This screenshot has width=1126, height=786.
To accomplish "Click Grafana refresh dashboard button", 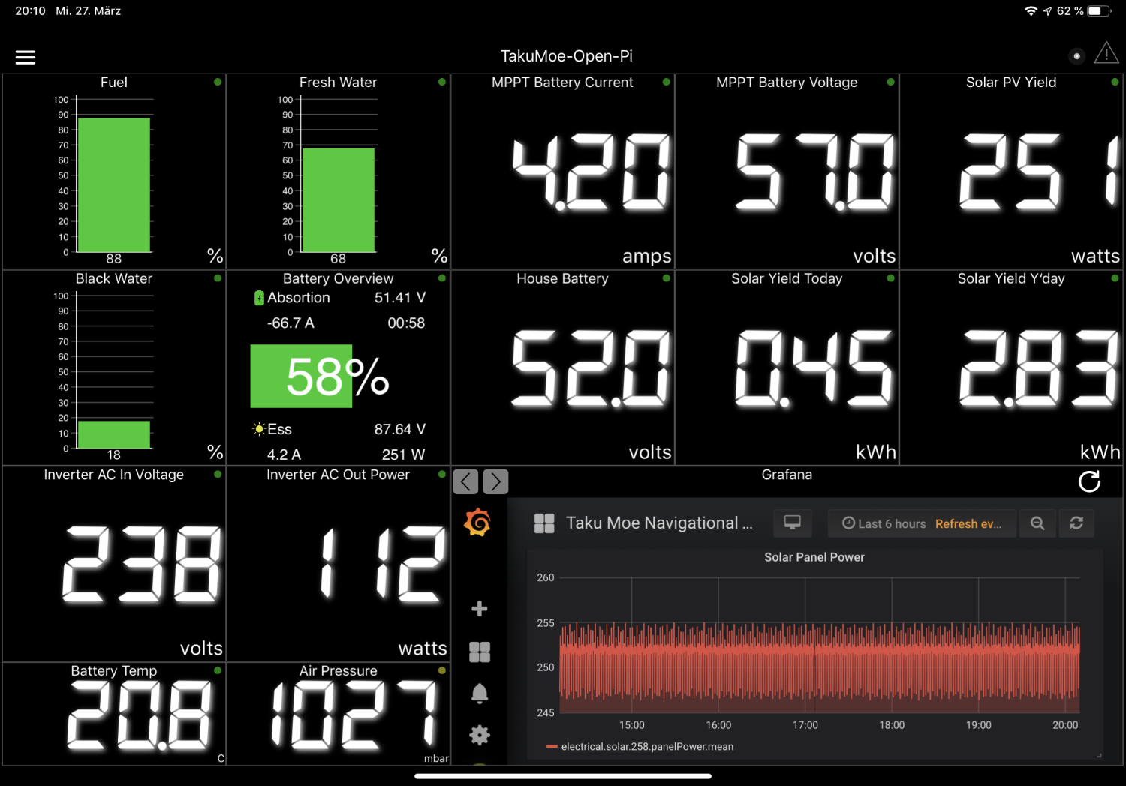I will point(1076,523).
